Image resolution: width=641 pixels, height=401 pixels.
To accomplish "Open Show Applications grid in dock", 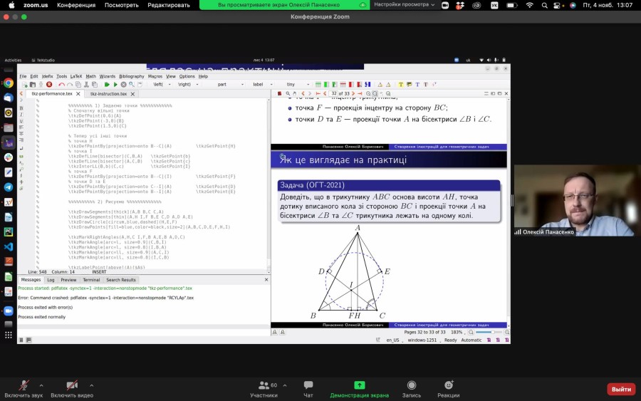I will click(8, 335).
